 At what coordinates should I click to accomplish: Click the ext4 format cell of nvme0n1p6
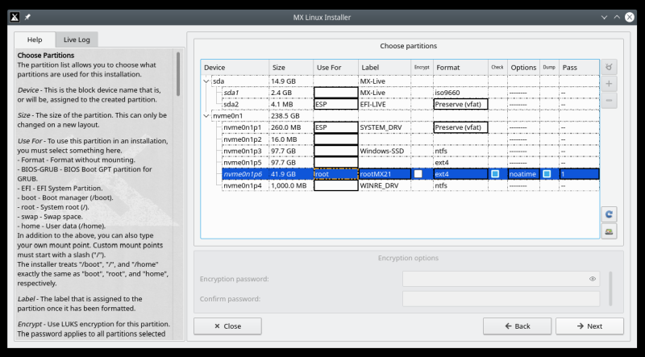click(460, 174)
